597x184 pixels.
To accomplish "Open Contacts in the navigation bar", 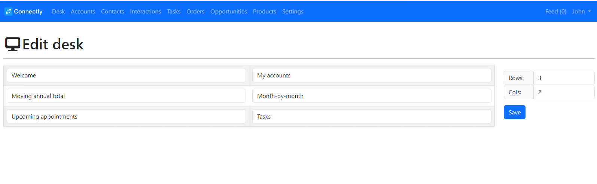I will click(112, 12).
